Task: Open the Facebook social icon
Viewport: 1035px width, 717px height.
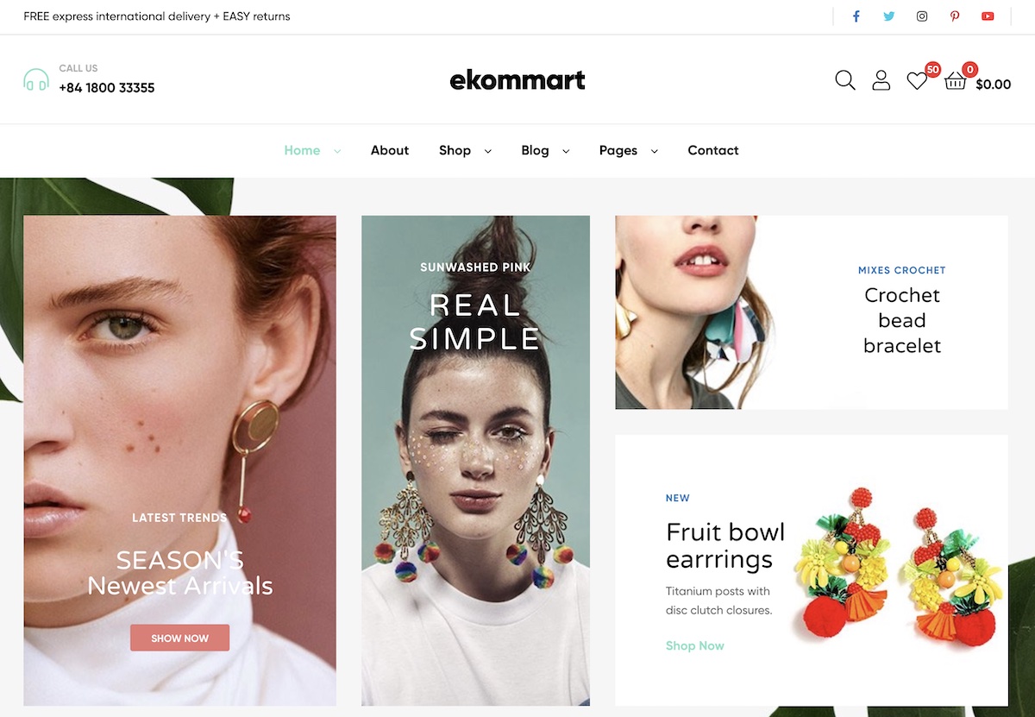Action: 856,16
